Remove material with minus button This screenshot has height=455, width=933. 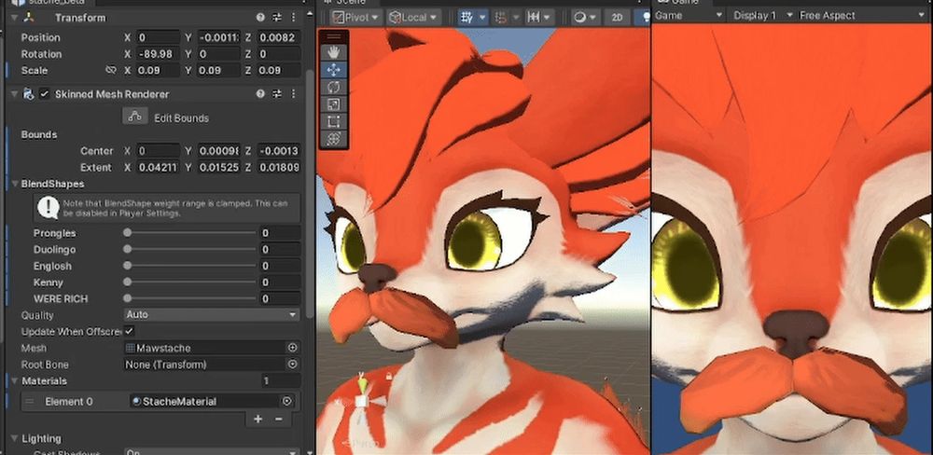(x=278, y=420)
